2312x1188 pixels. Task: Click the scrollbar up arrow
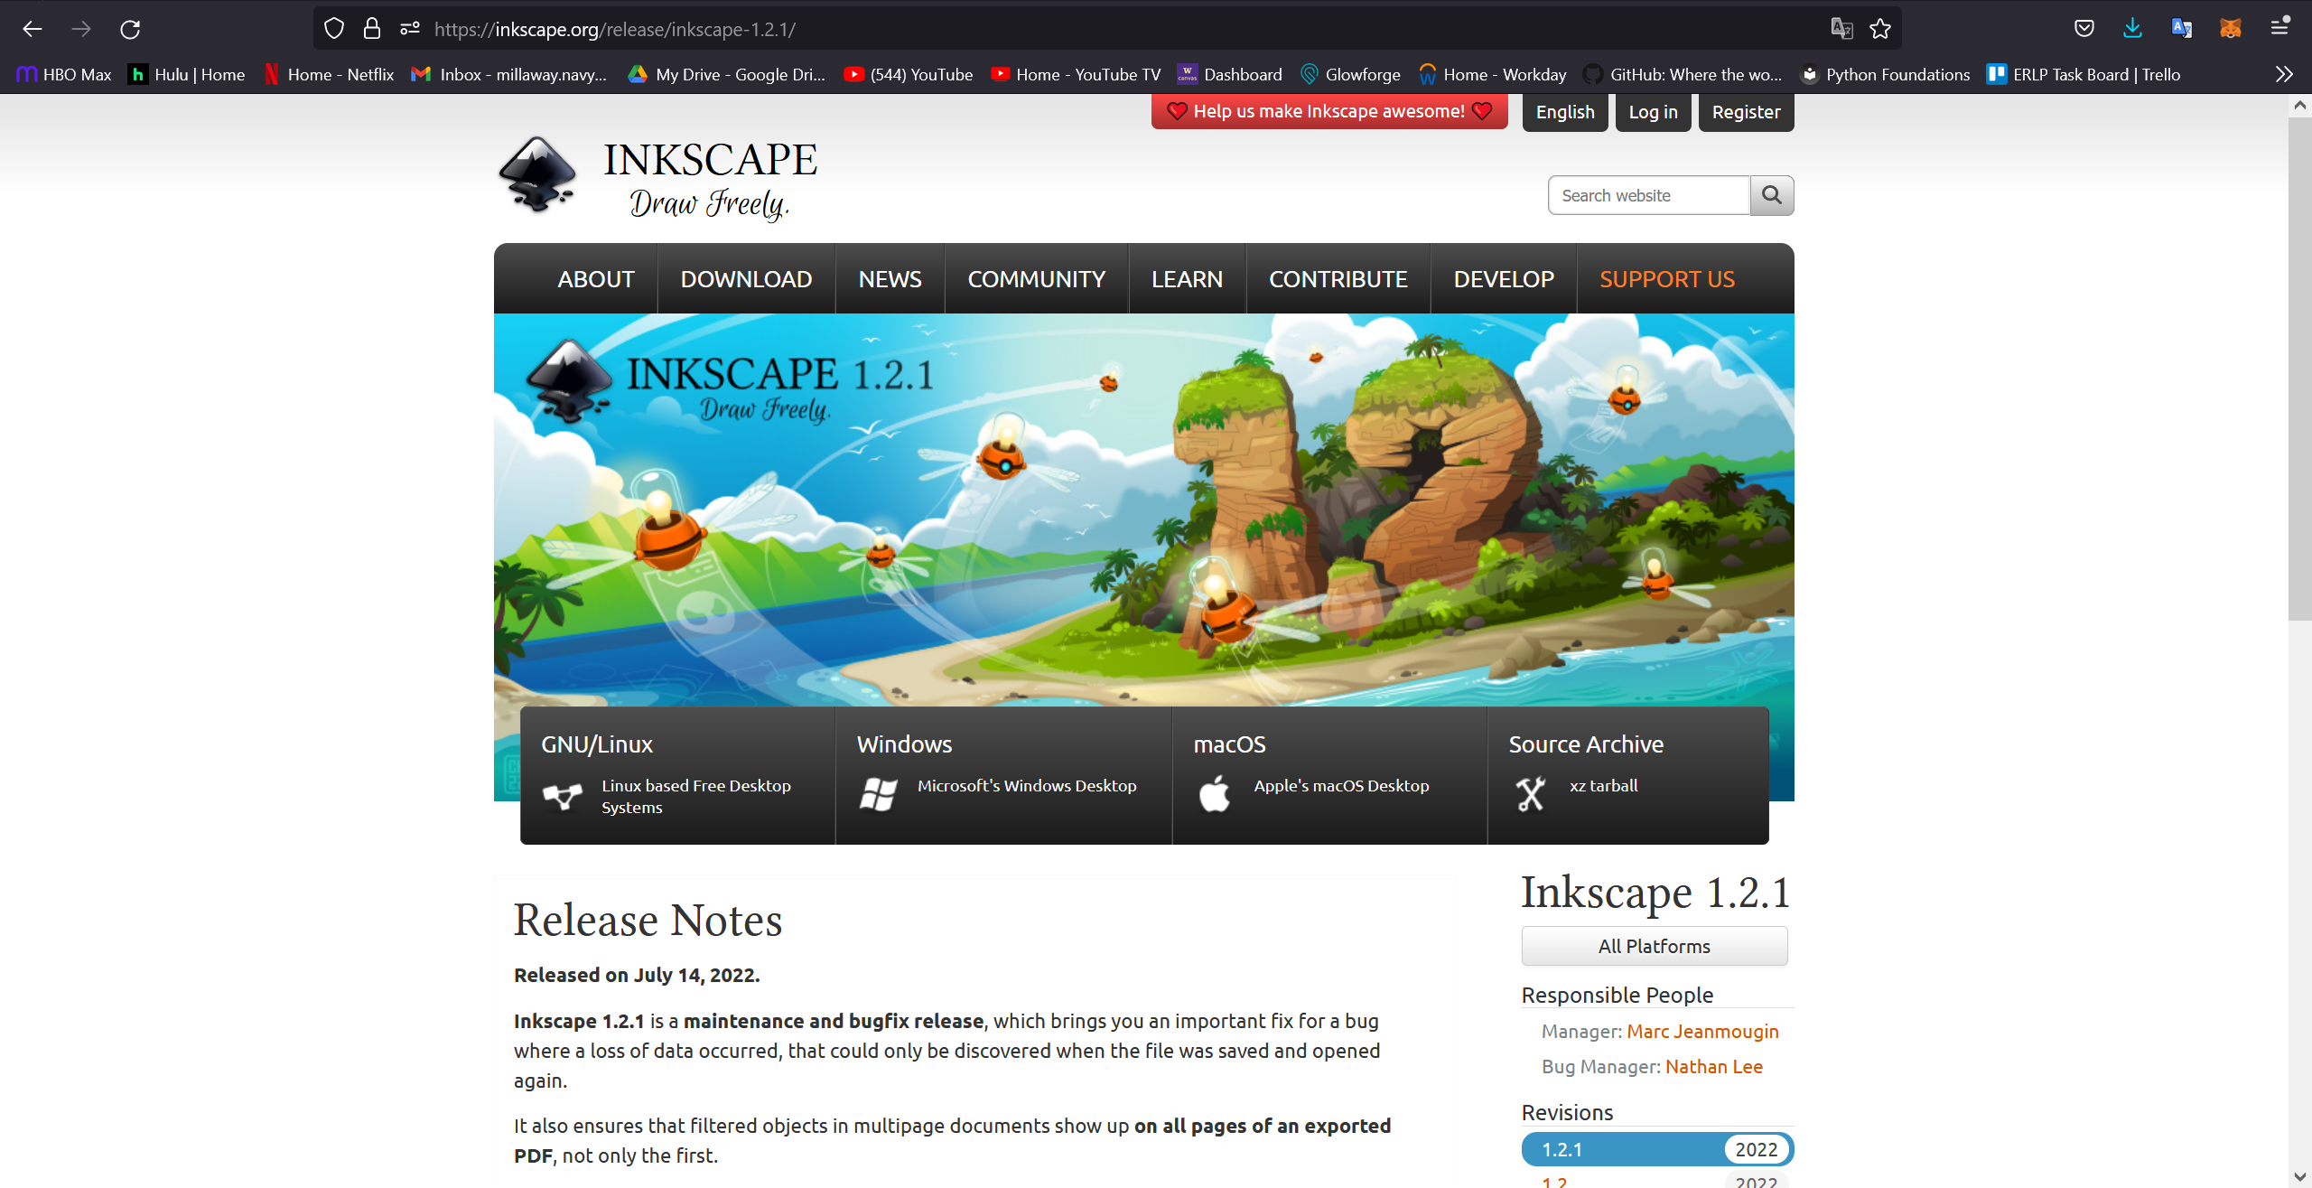[2299, 105]
